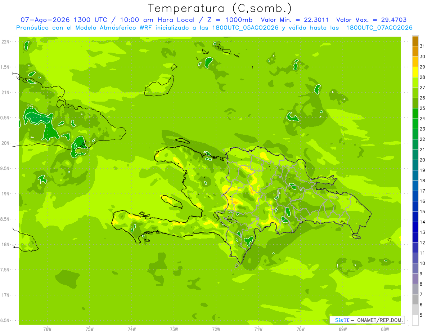Click the '68W' longitude axis label
This screenshot has height=334, width=432.
point(385,329)
